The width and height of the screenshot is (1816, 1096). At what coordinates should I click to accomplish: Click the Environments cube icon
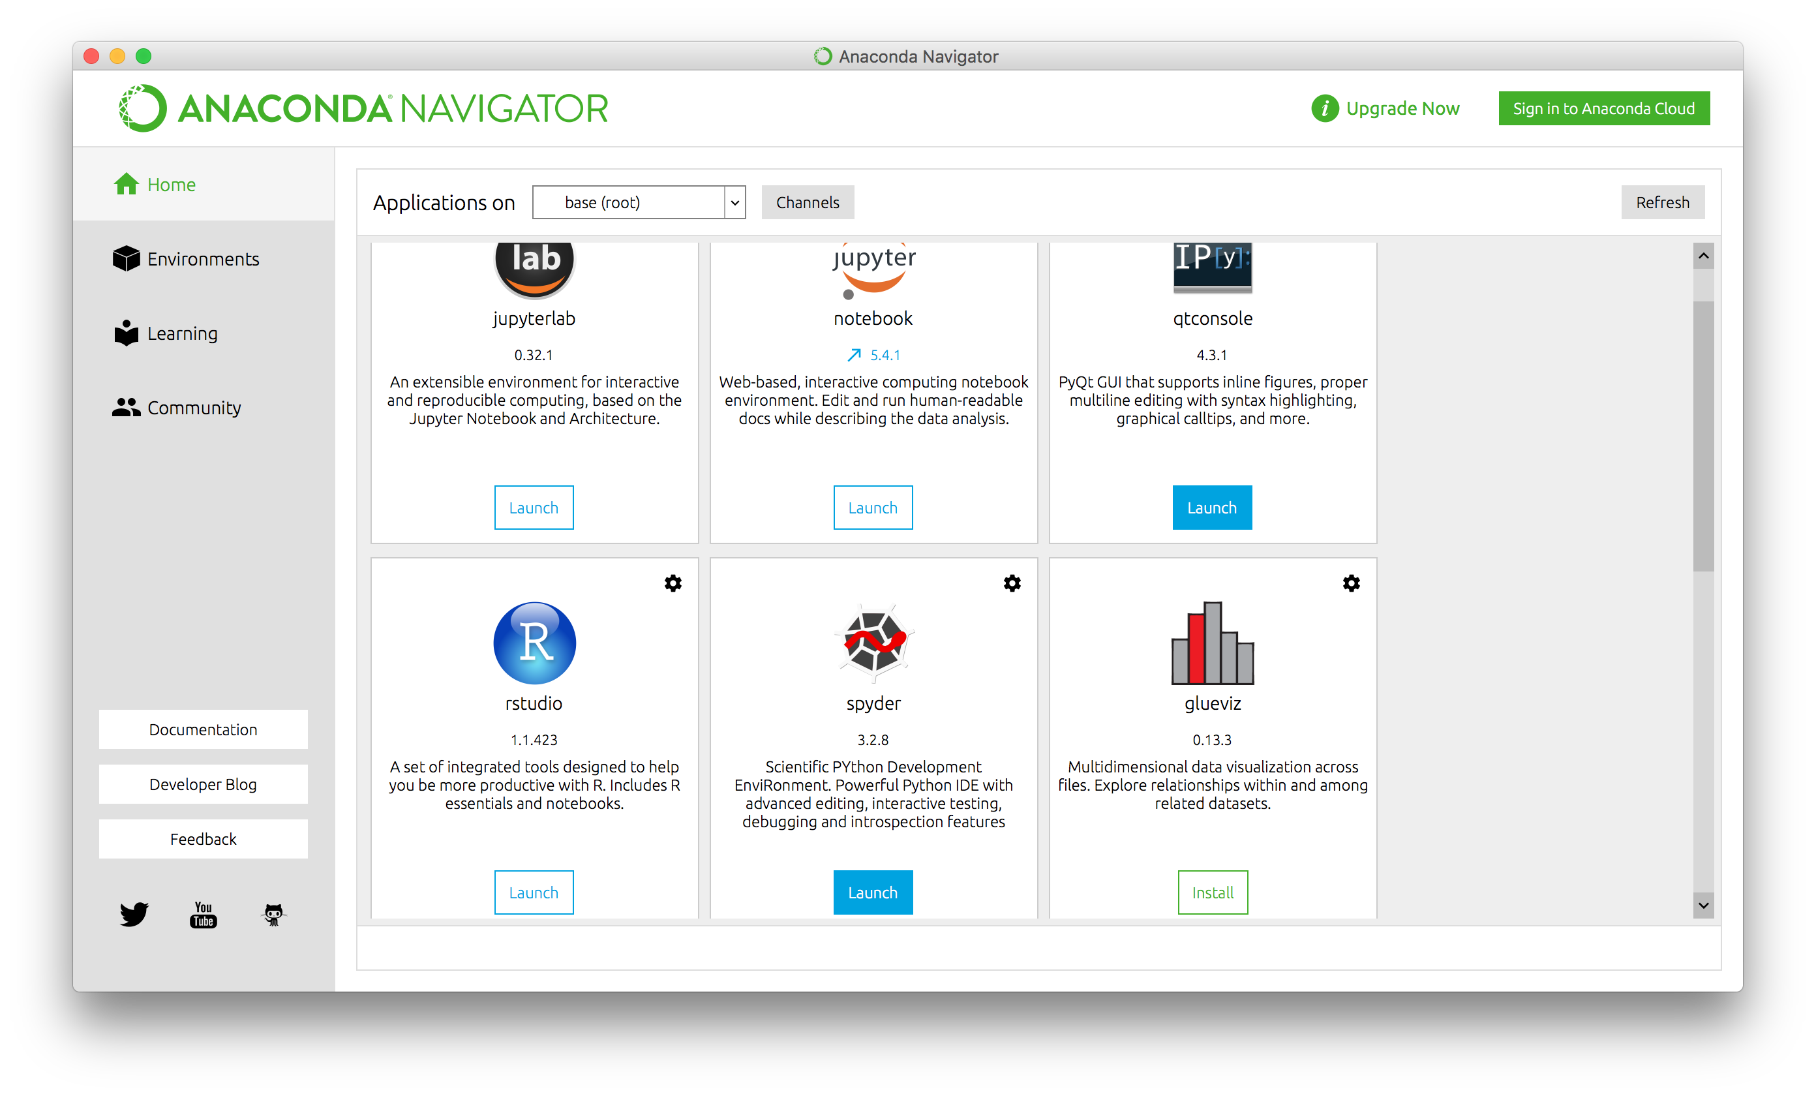[126, 259]
